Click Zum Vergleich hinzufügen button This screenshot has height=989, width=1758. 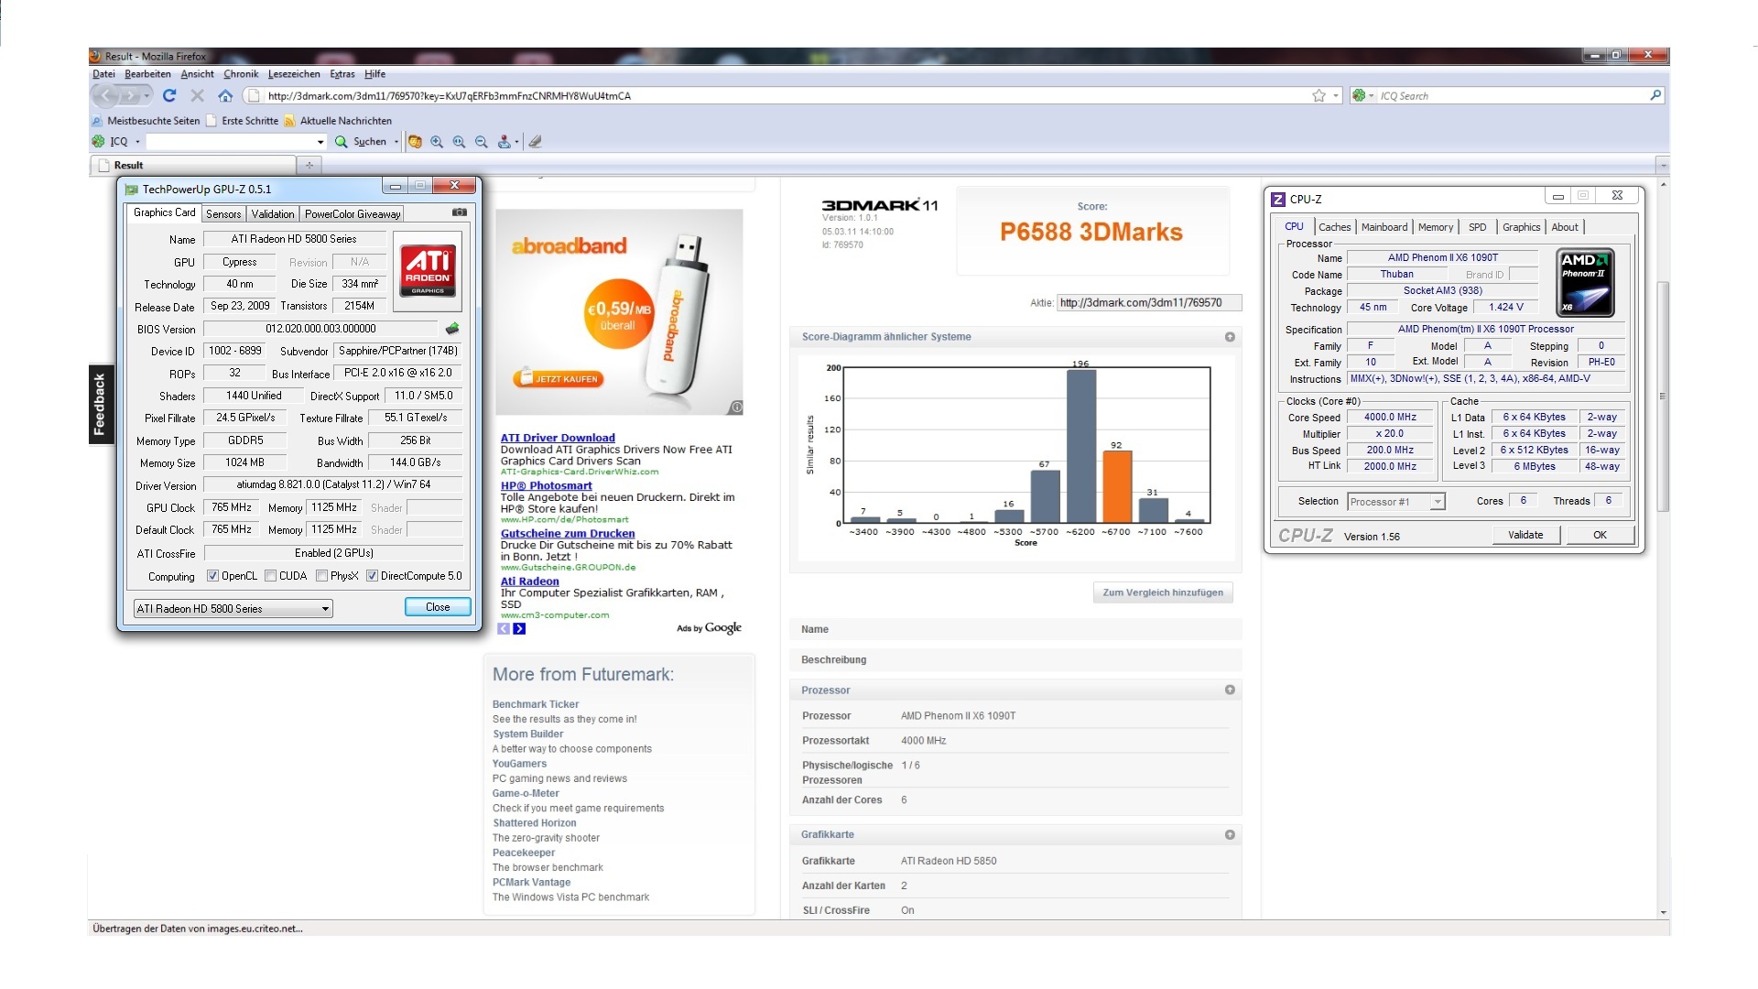(x=1163, y=592)
